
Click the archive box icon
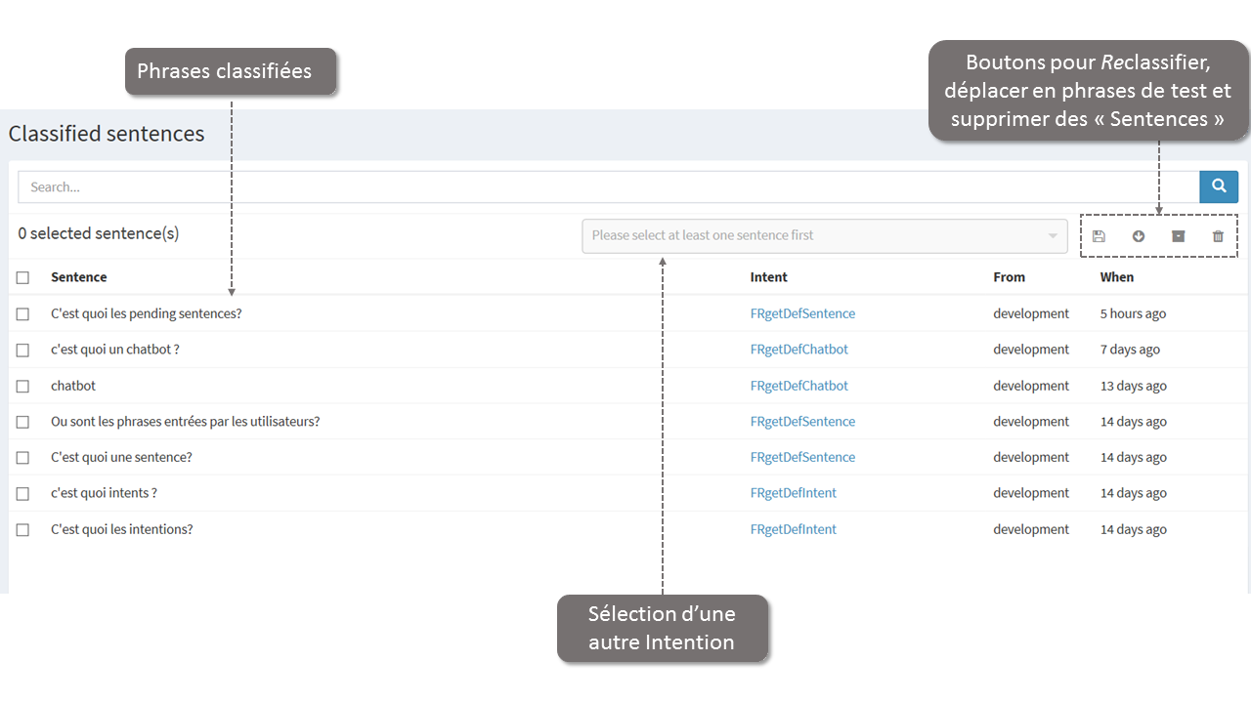tap(1178, 236)
